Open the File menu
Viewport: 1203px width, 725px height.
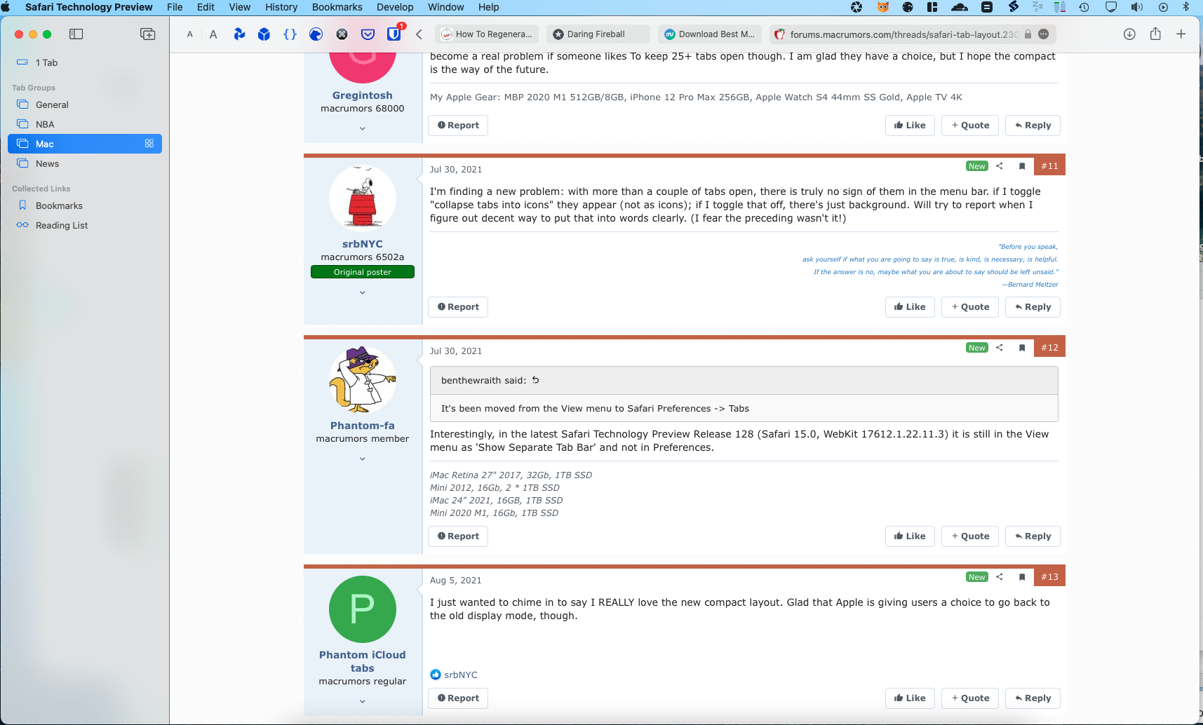[x=175, y=7]
